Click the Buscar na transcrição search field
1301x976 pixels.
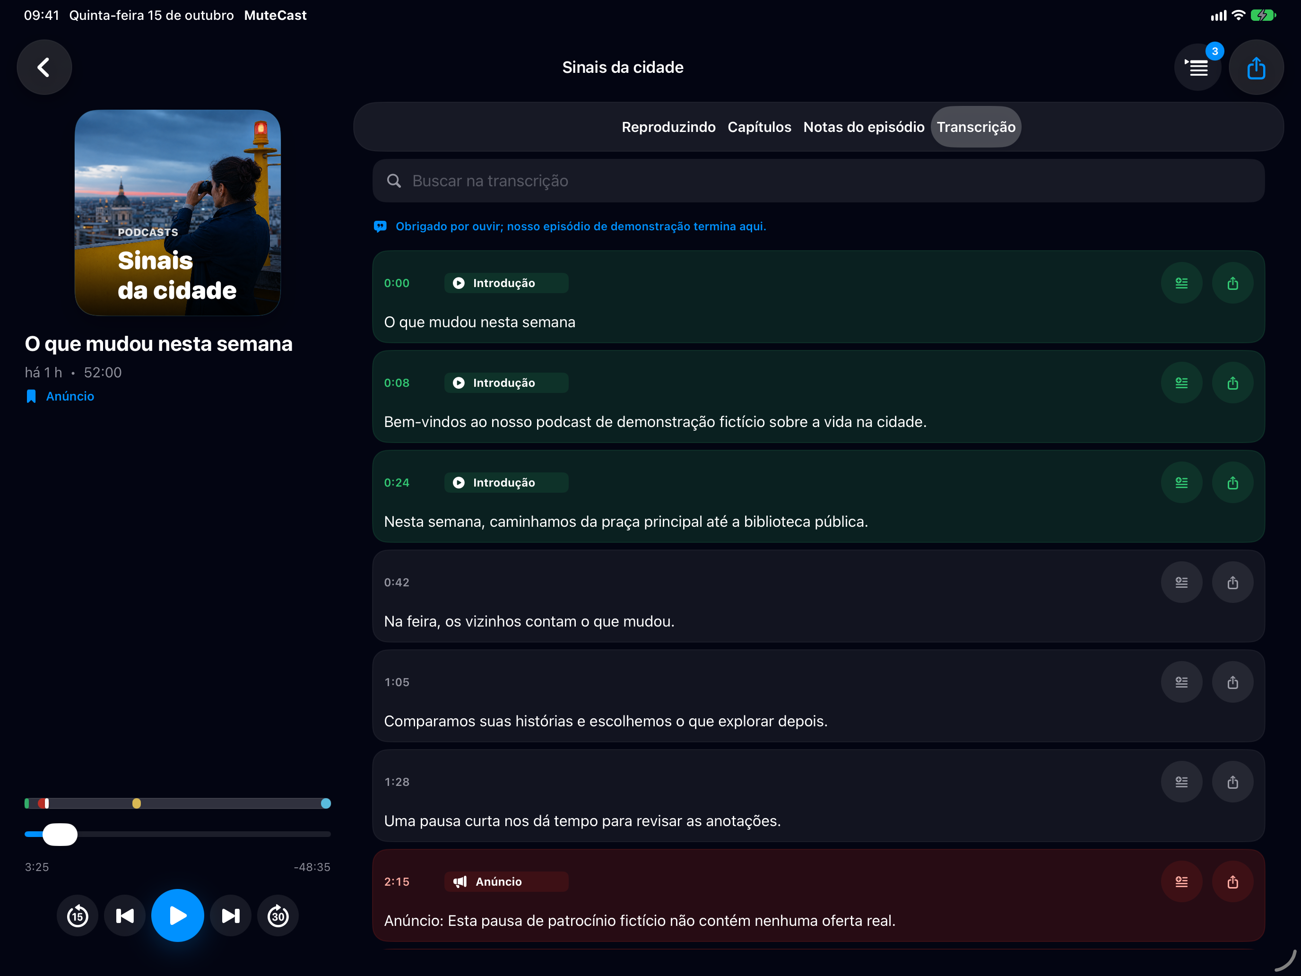coord(818,181)
